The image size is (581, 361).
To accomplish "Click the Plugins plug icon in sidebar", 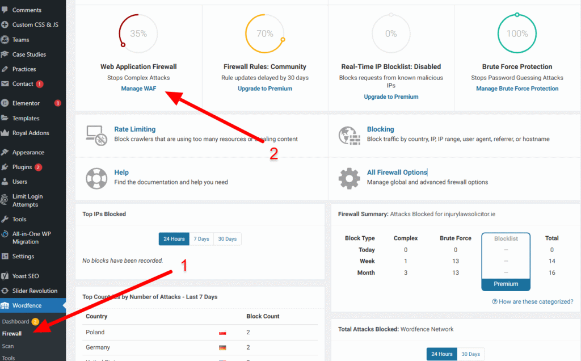I will coord(5,167).
